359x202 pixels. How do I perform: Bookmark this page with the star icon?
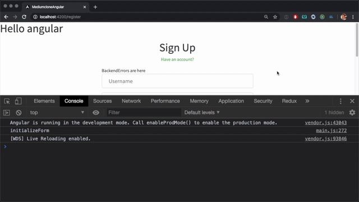275,17
